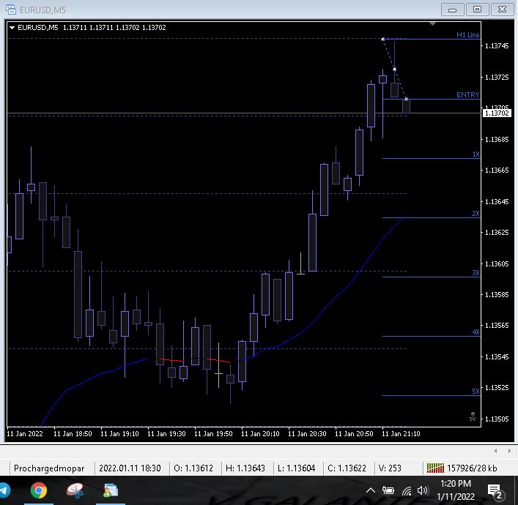Select the 3X level label
The image size is (518, 505).
(476, 273)
